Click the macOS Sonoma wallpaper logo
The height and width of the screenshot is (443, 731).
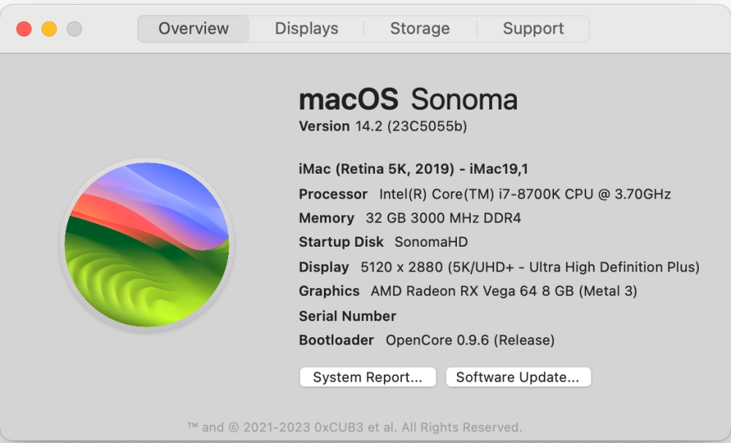coord(146,244)
